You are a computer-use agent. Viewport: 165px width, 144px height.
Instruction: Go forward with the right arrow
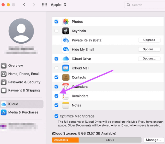pos(34,5)
